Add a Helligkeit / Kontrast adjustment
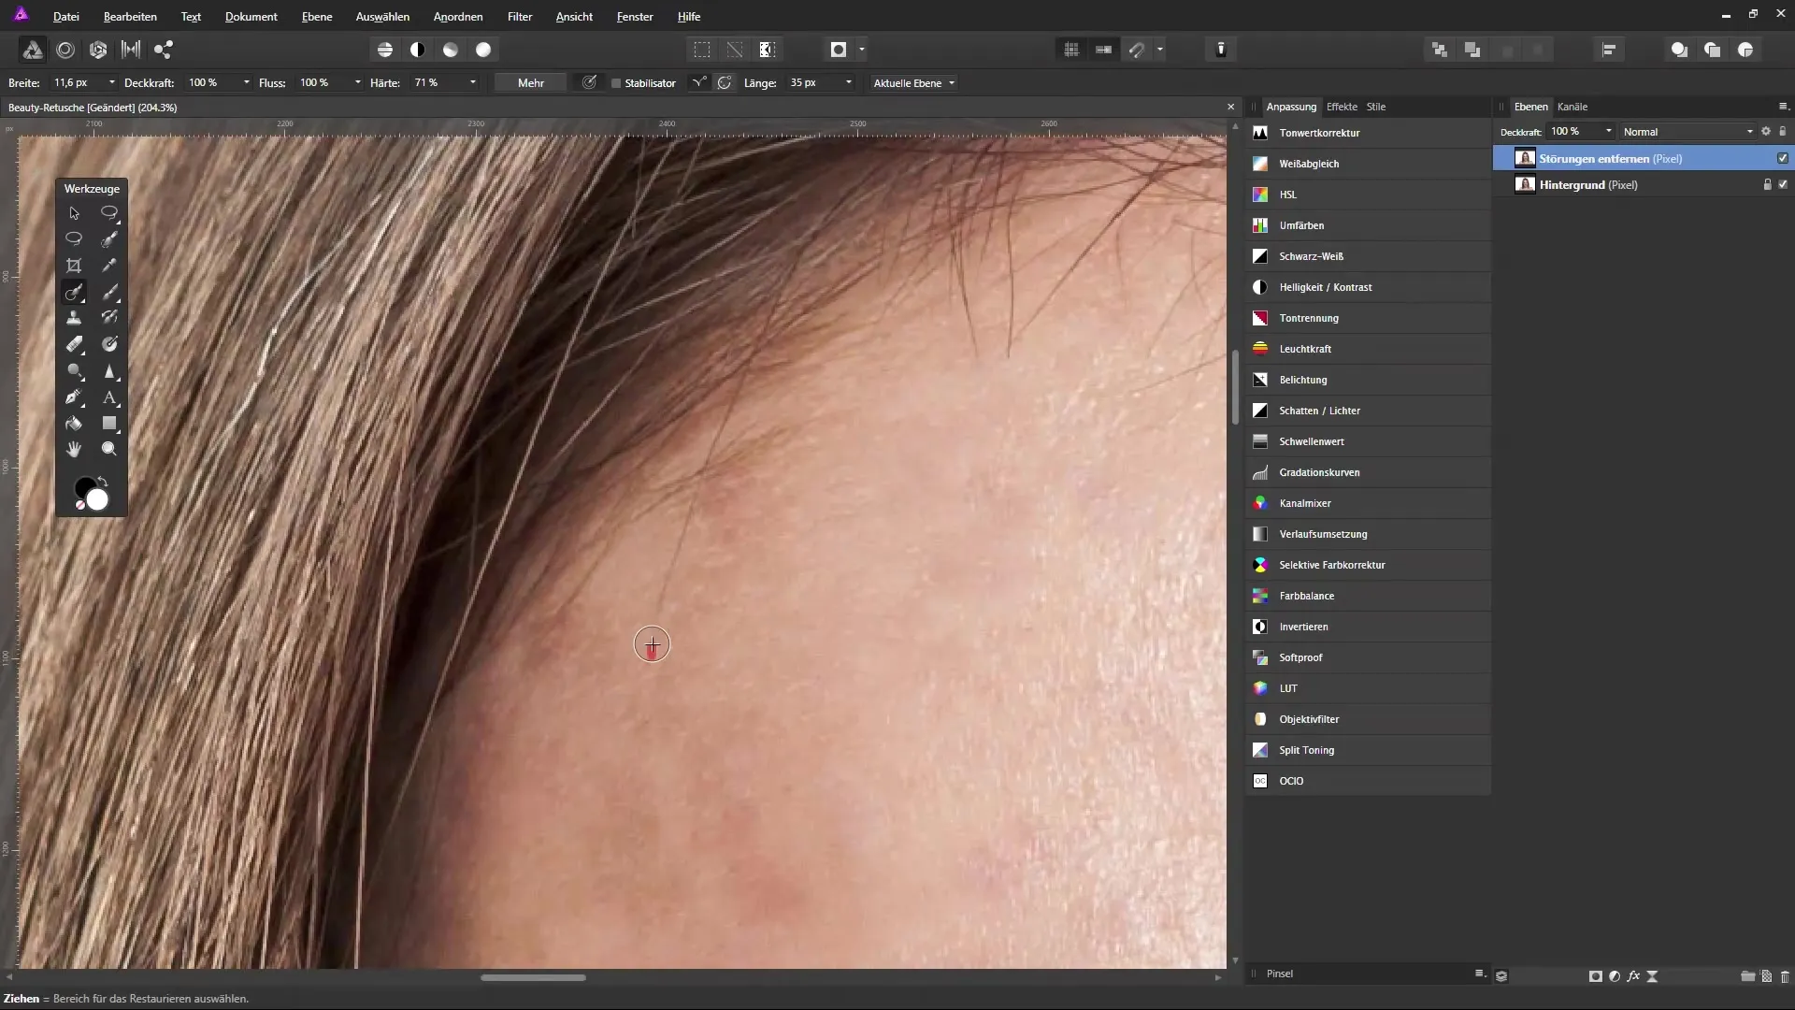The height and width of the screenshot is (1010, 1795). 1368,287
